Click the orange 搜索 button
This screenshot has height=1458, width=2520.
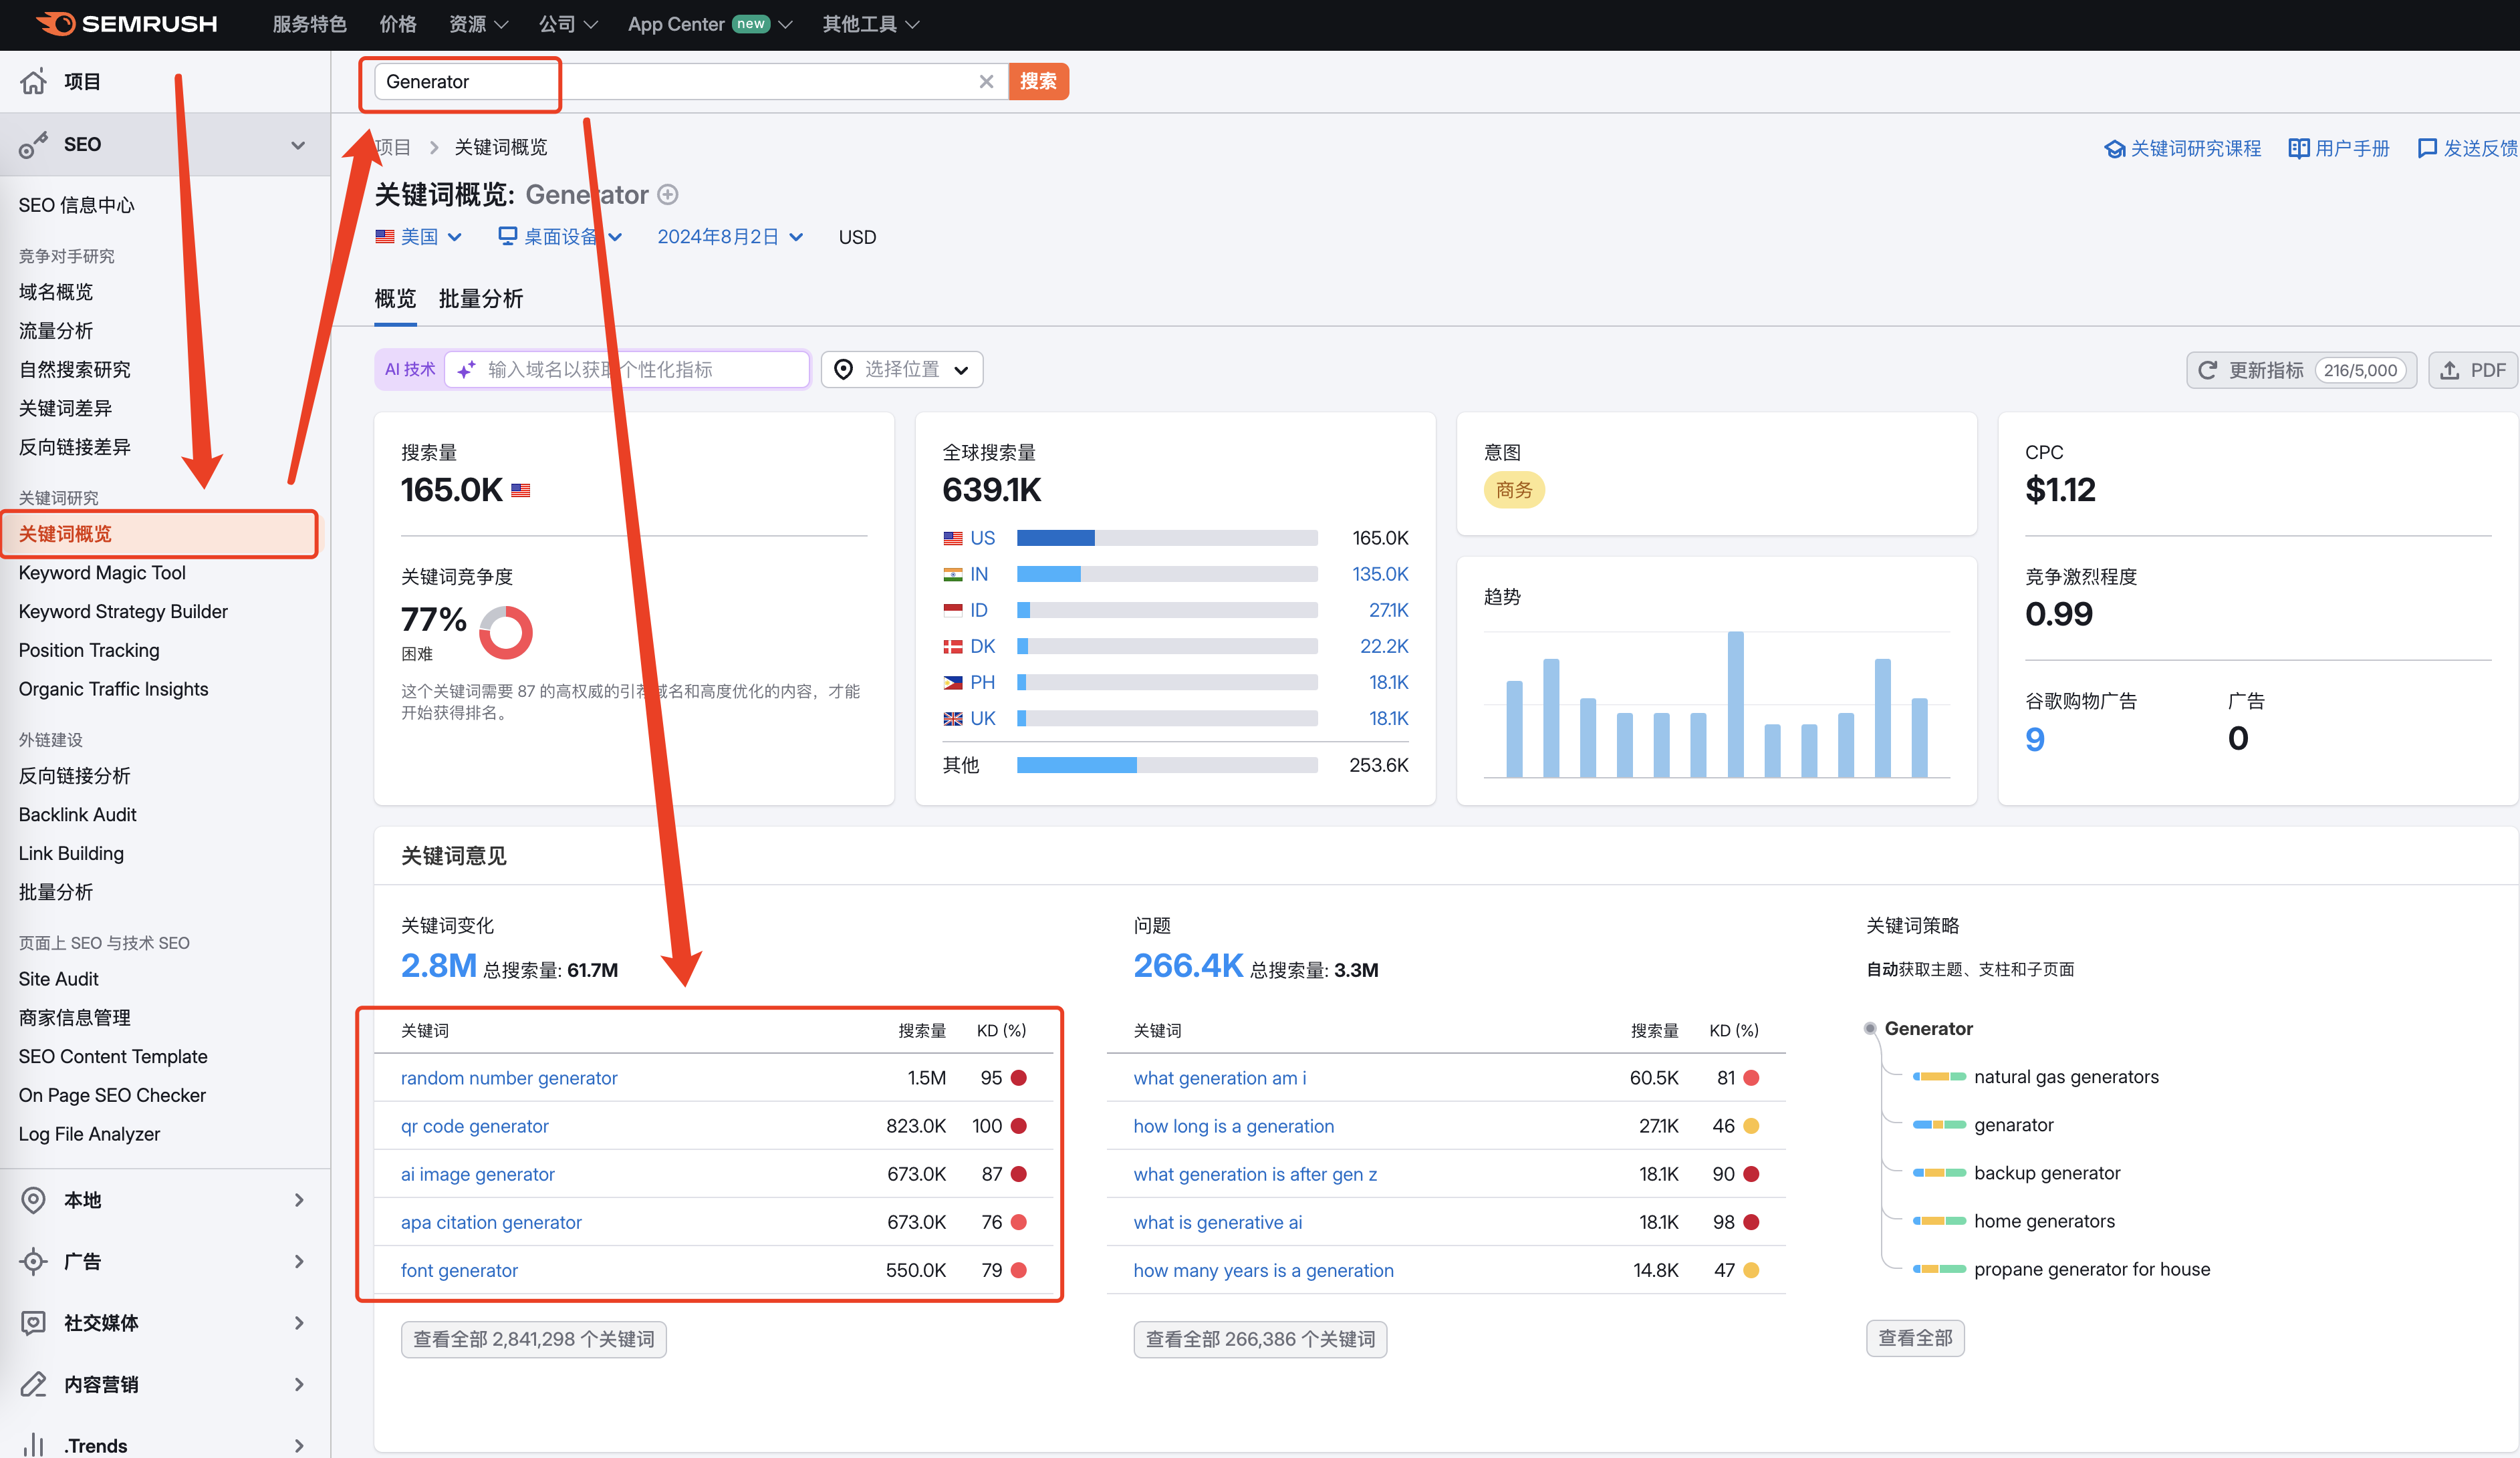(1038, 82)
